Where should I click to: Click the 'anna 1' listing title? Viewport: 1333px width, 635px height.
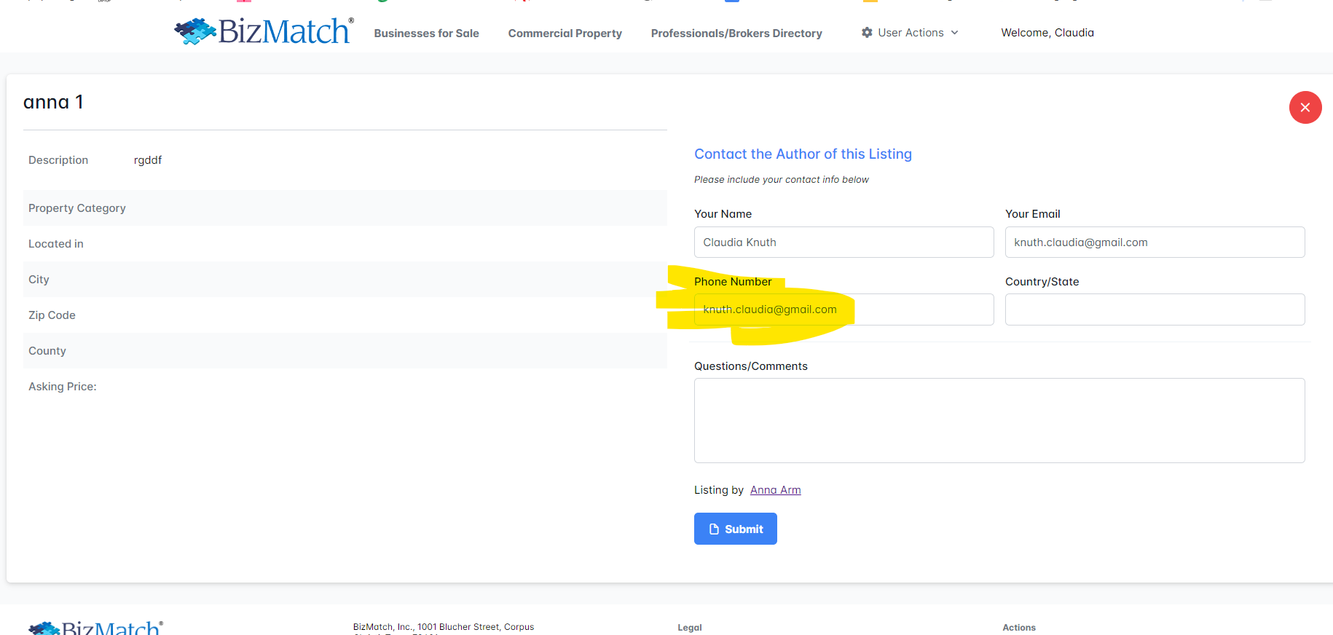[53, 102]
